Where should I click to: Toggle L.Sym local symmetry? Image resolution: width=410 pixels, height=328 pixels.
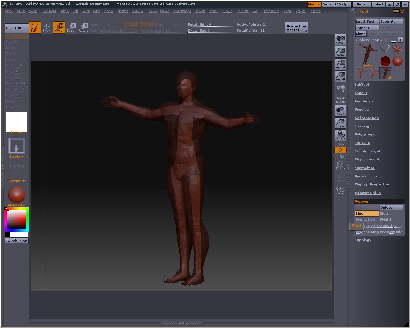[340, 100]
